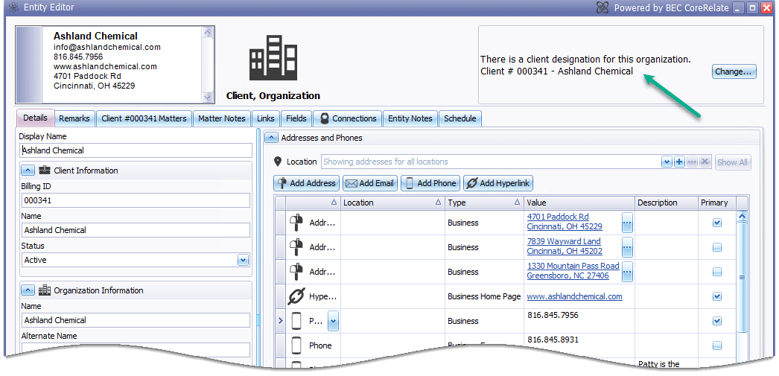Click the Entity Editor title bar app icon
The height and width of the screenshot is (376, 779).
pos(13,7)
